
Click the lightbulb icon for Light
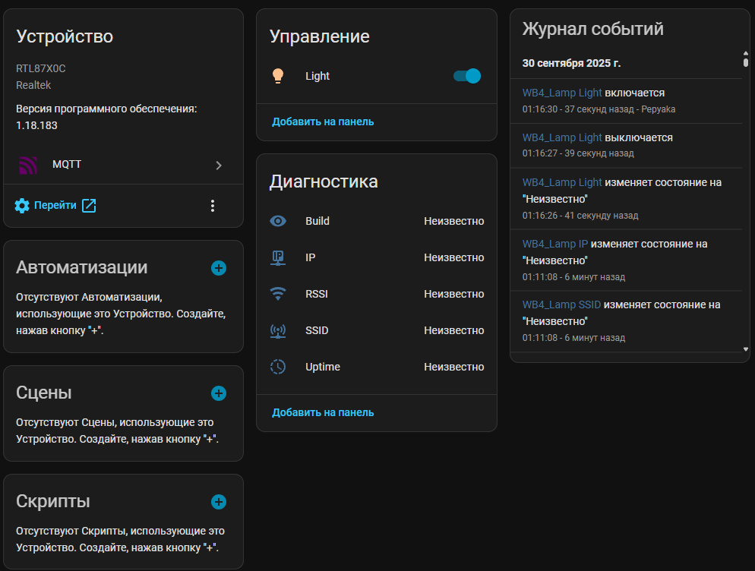pyautogui.click(x=278, y=76)
